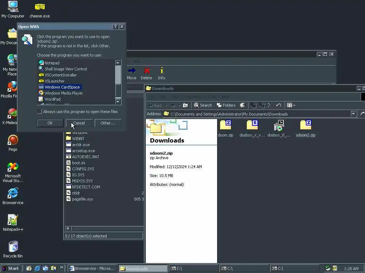
Task: Click the Open With help question button
Action: 115,27
